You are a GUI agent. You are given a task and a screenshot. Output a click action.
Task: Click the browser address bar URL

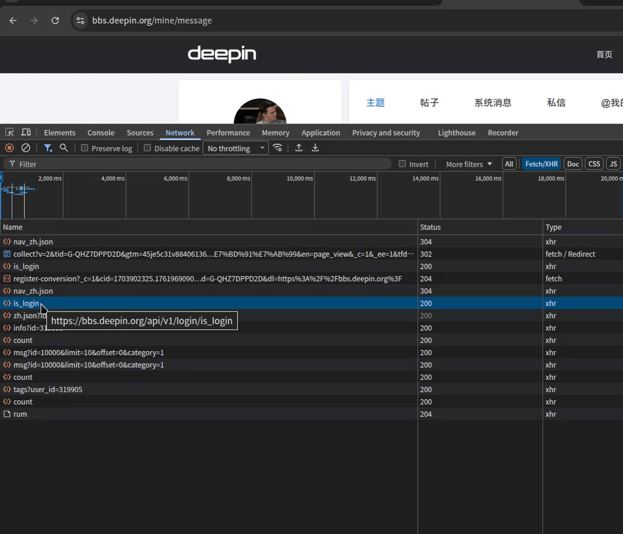click(x=152, y=21)
